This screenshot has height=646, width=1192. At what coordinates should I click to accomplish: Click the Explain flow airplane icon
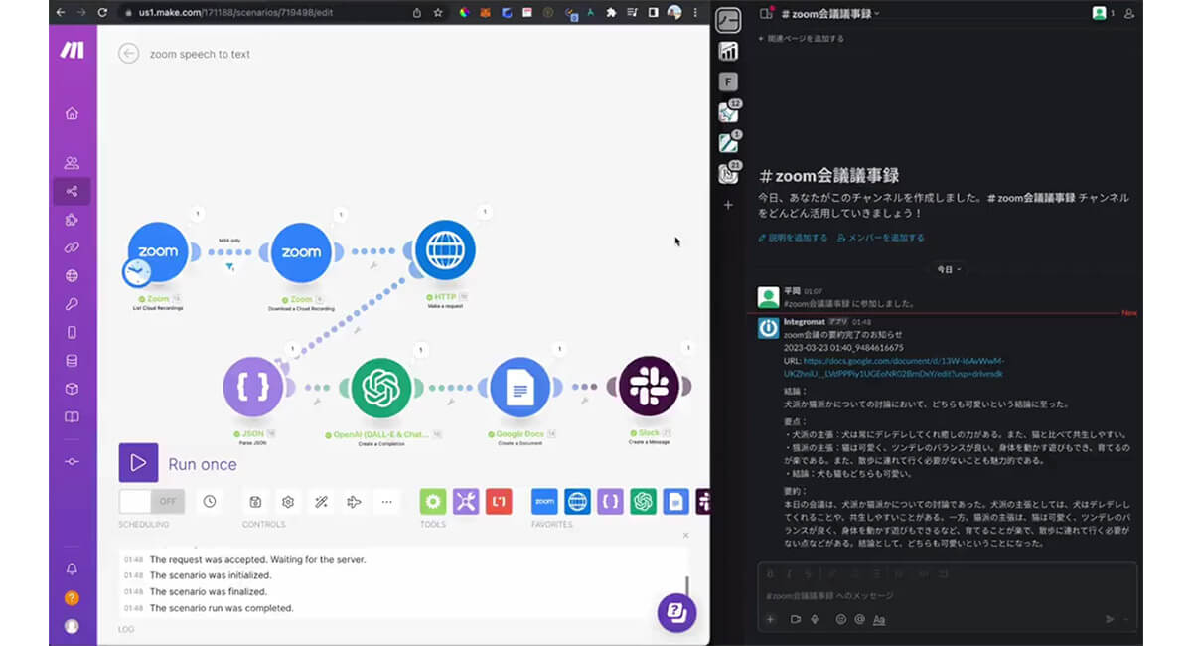(354, 502)
